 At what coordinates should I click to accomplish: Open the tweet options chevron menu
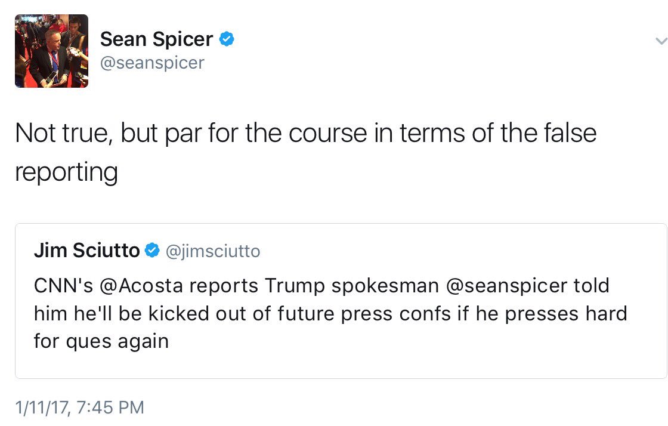[x=660, y=41]
